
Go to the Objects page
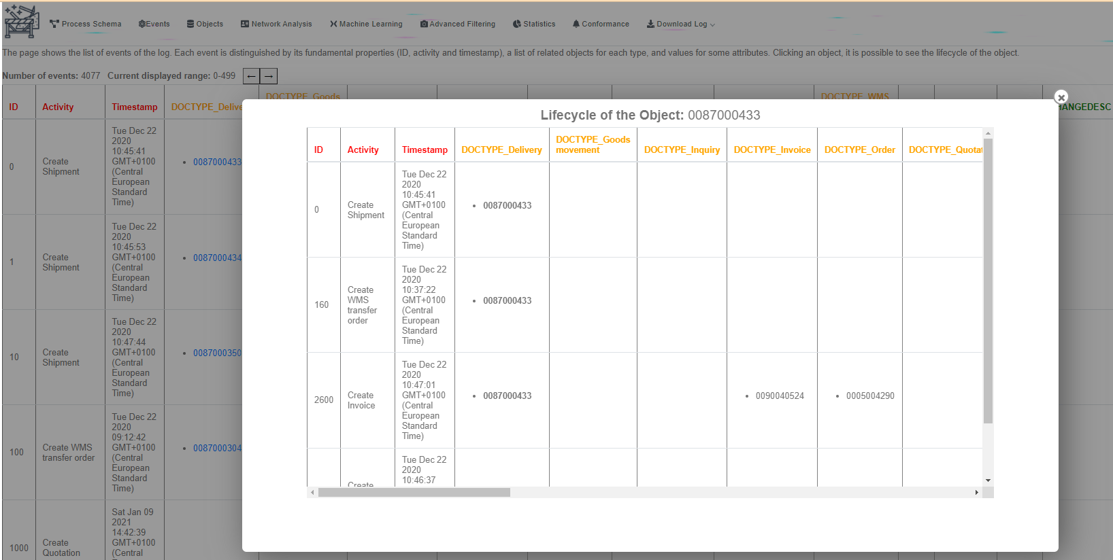click(205, 24)
